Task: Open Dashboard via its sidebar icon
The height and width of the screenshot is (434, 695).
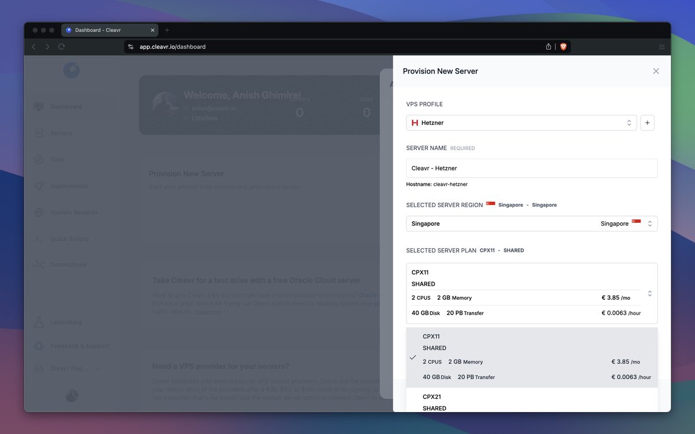Action: click(39, 106)
